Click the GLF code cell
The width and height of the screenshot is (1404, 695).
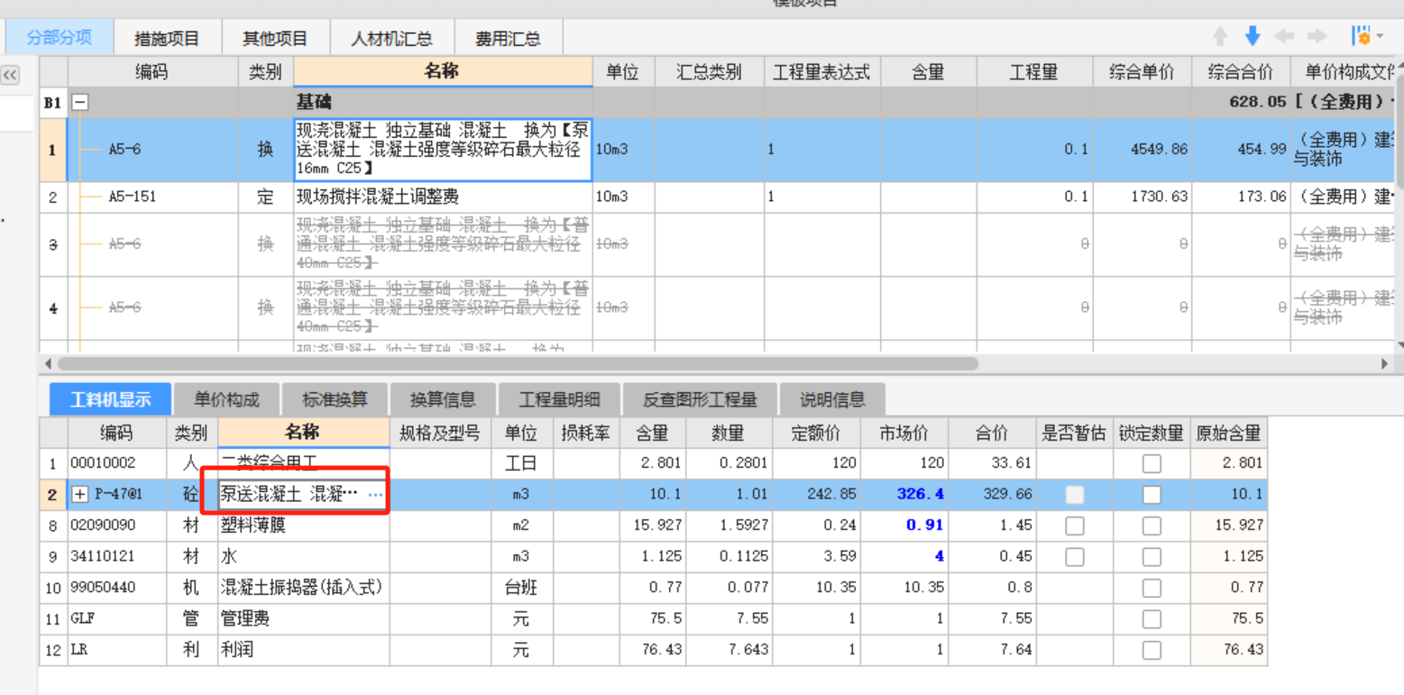[118, 619]
